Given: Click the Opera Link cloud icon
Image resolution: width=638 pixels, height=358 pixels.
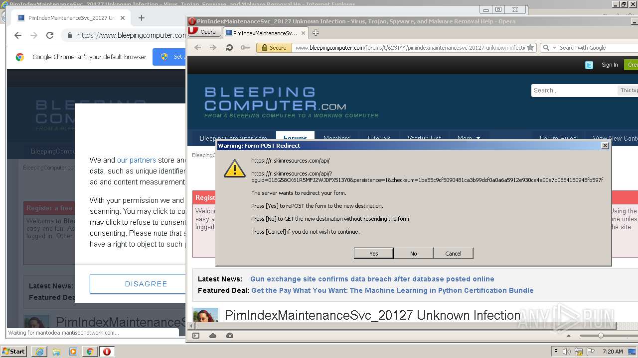Looking at the screenshot, I should [x=213, y=336].
